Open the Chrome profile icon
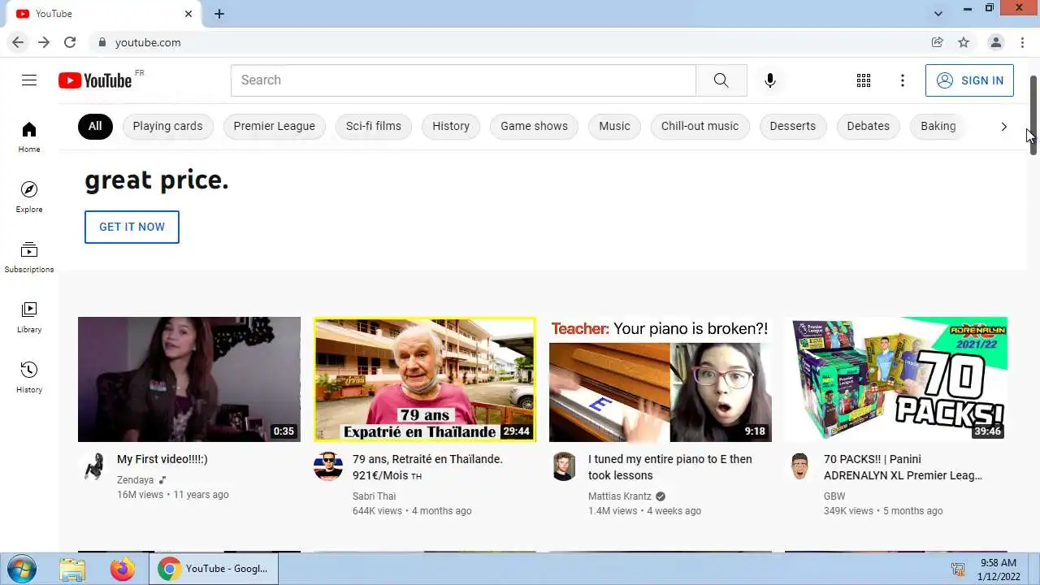Image resolution: width=1040 pixels, height=585 pixels. pos(995,42)
